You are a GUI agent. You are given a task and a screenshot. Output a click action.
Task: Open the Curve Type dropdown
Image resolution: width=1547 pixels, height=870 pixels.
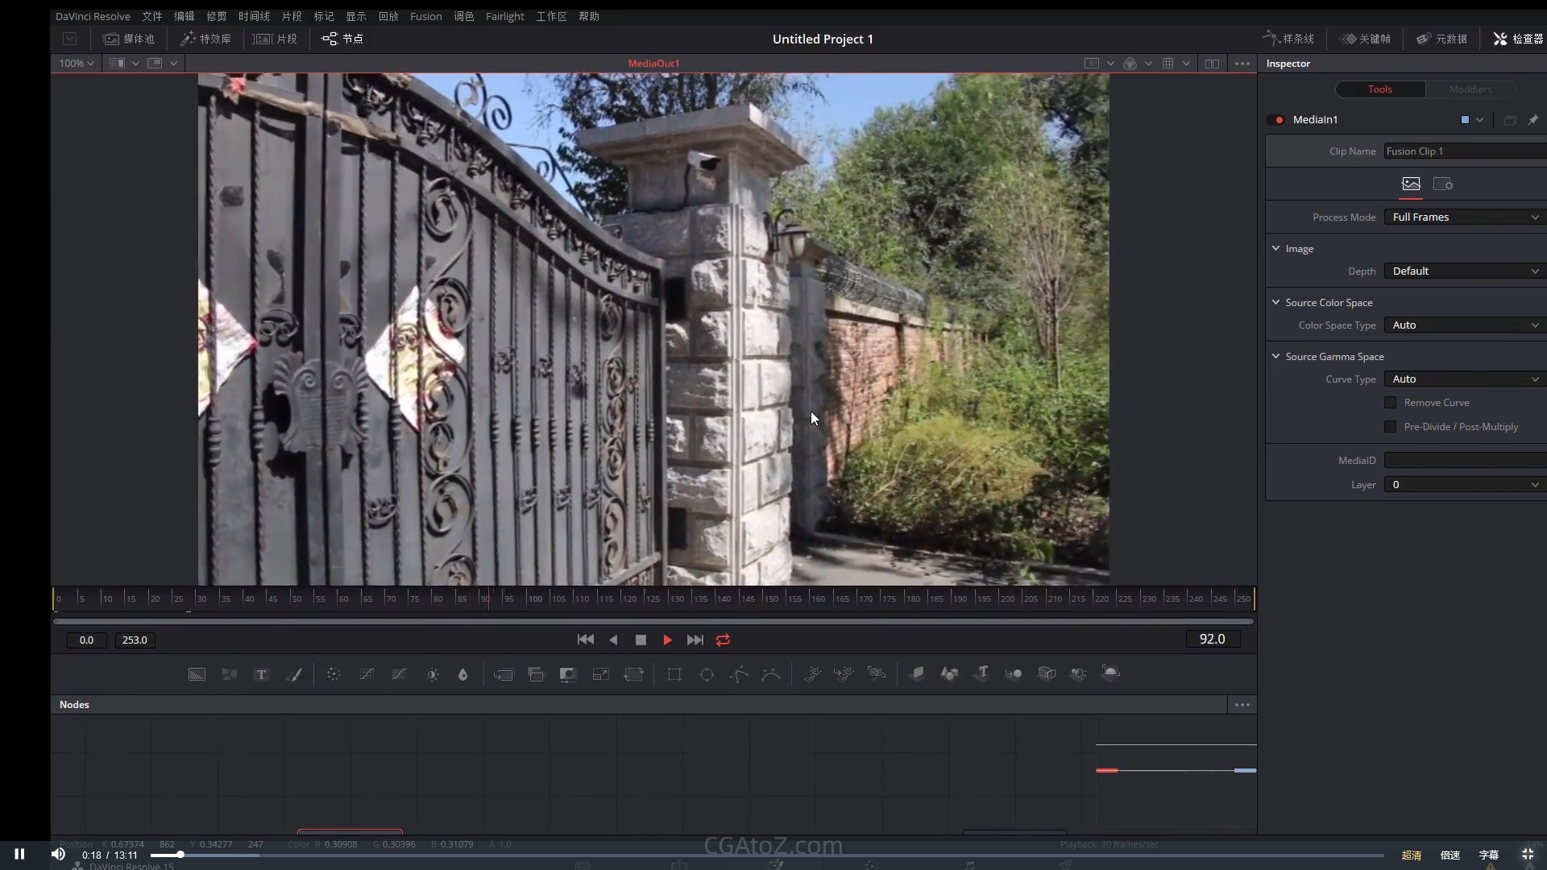coord(1464,379)
